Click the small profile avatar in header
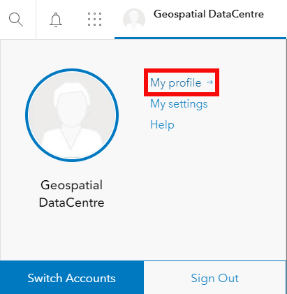Image resolution: width=287 pixels, height=294 pixels. coord(134,20)
